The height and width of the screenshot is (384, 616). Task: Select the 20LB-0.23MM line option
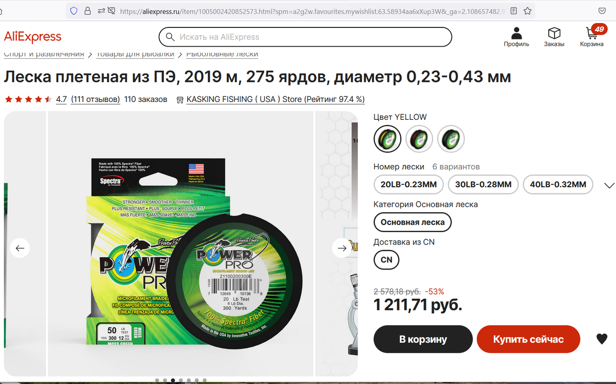tap(409, 184)
